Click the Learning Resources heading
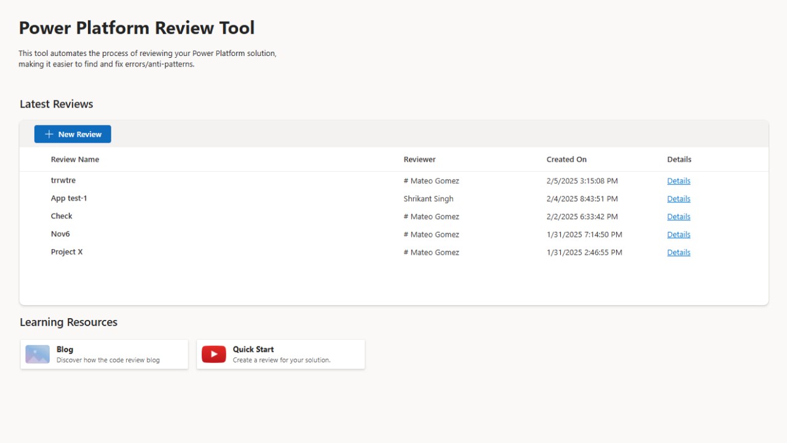Screen dimensions: 787x443 [x=68, y=322]
